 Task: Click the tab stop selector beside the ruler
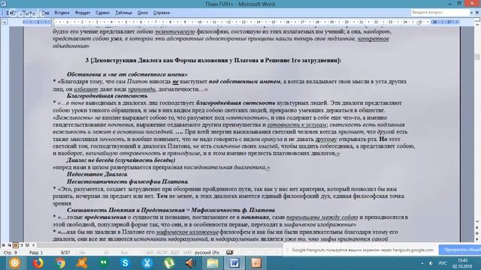click(5, 22)
